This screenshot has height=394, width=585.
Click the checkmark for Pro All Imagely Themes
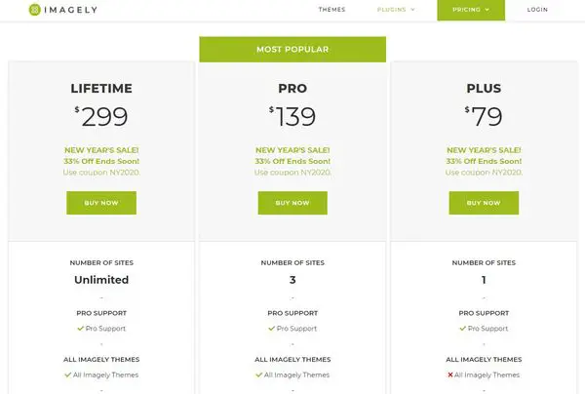(259, 374)
